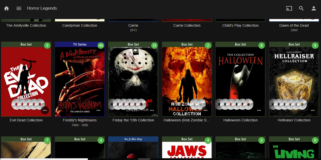Click the 44 count badge on Freddy's Nightmares
321x160 pixels.
[x=101, y=46]
